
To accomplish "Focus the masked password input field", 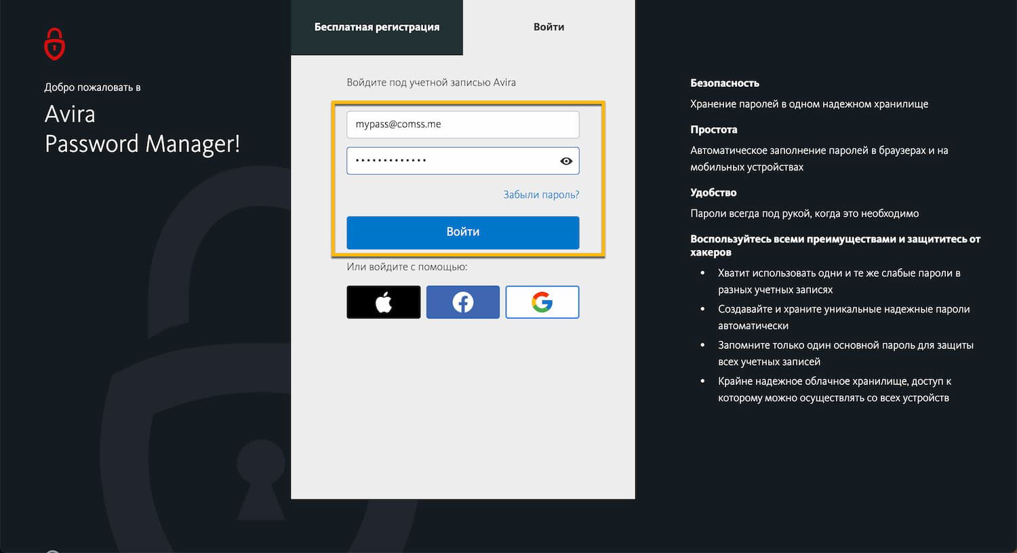I will (x=463, y=161).
